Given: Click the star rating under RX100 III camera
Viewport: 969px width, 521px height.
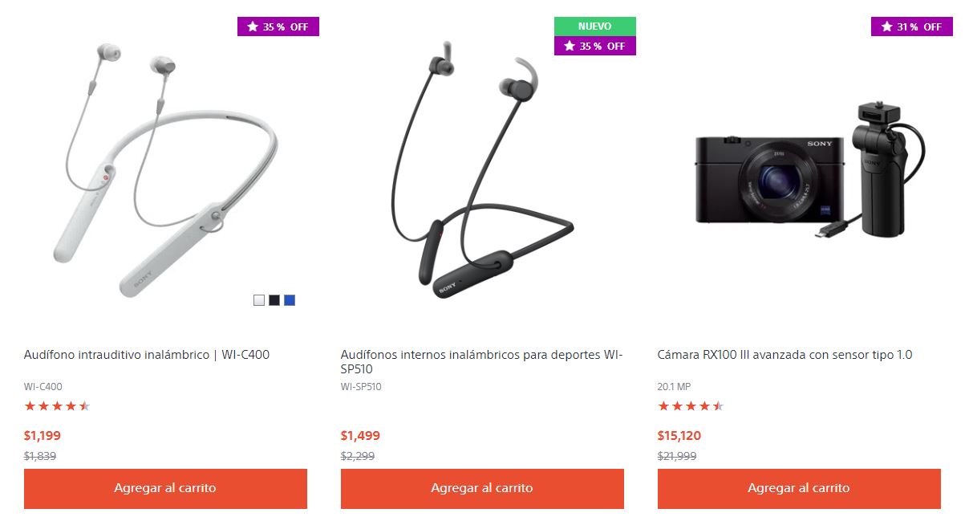Looking at the screenshot, I should (691, 406).
